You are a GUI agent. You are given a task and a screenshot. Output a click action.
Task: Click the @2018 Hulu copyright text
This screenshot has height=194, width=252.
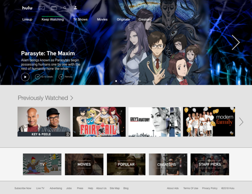(x=228, y=188)
